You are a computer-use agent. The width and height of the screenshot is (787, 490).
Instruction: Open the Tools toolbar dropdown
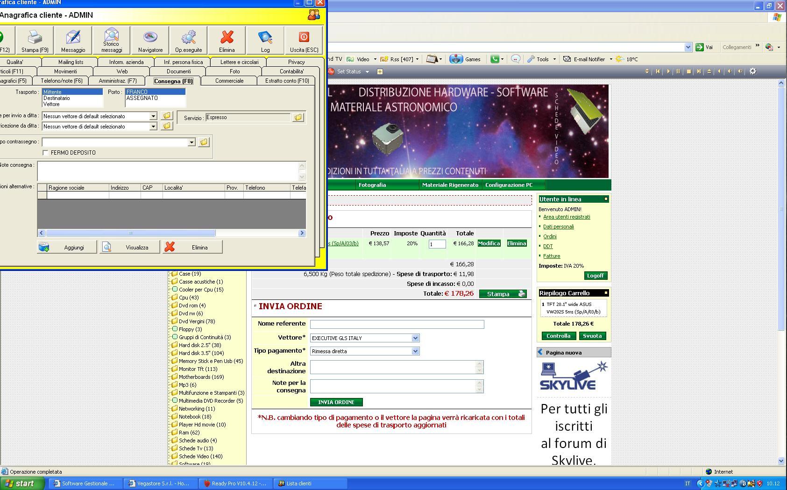(x=554, y=59)
